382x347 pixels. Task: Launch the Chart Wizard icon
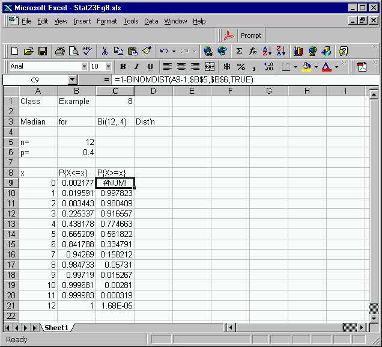(x=298, y=51)
